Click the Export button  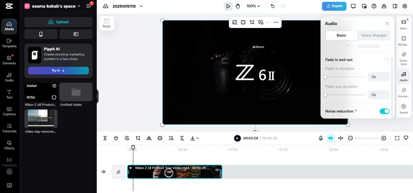pos(334,6)
